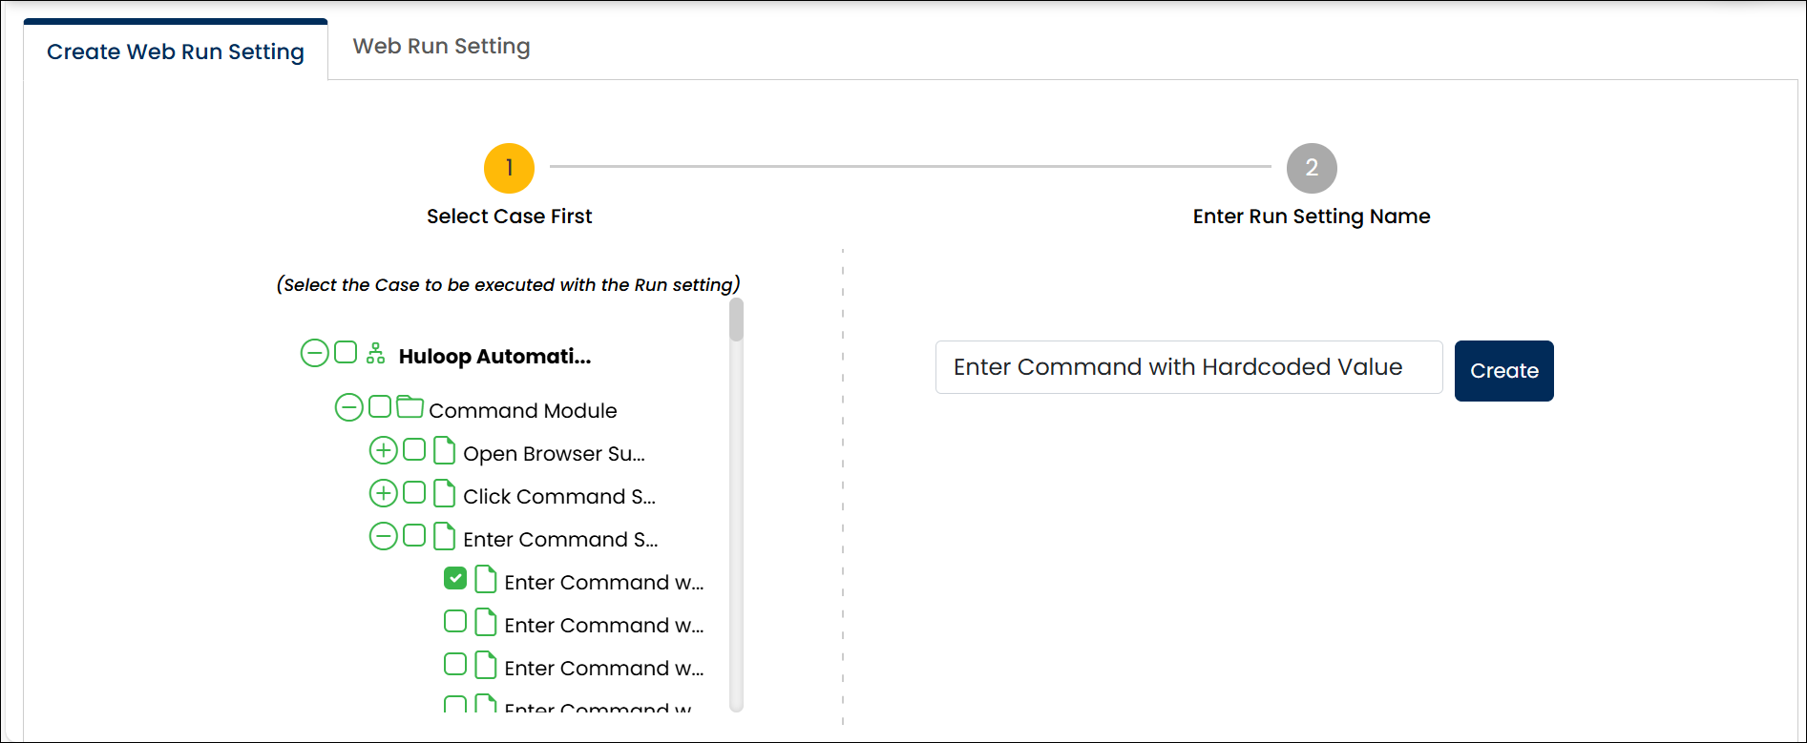Click step 2 circle Enter Run Setting Name
1807x743 pixels.
click(1311, 168)
